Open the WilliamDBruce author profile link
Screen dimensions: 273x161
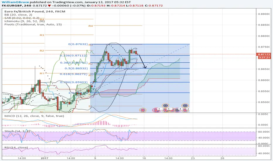15,2
